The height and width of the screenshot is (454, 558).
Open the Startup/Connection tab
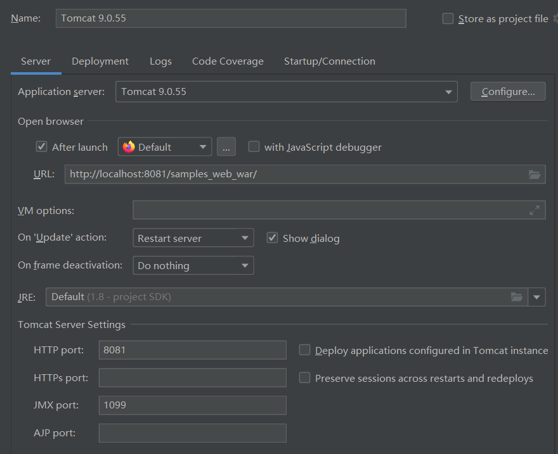[330, 61]
